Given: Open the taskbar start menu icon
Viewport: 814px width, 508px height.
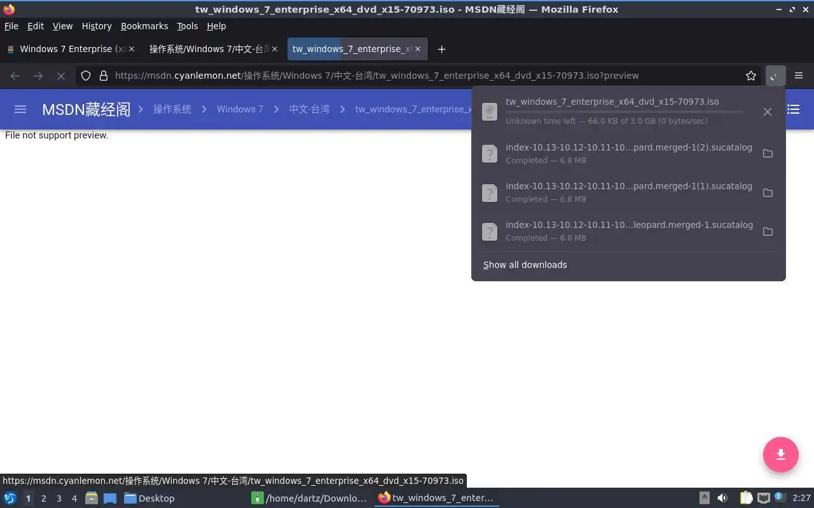Looking at the screenshot, I should click(x=10, y=498).
